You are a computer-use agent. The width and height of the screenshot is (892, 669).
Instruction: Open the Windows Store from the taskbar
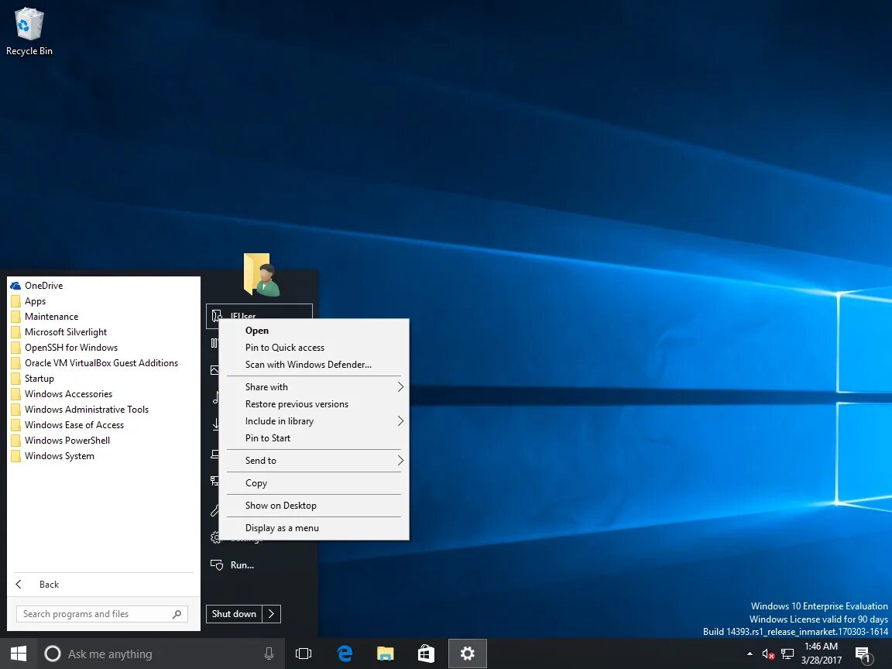(x=426, y=654)
